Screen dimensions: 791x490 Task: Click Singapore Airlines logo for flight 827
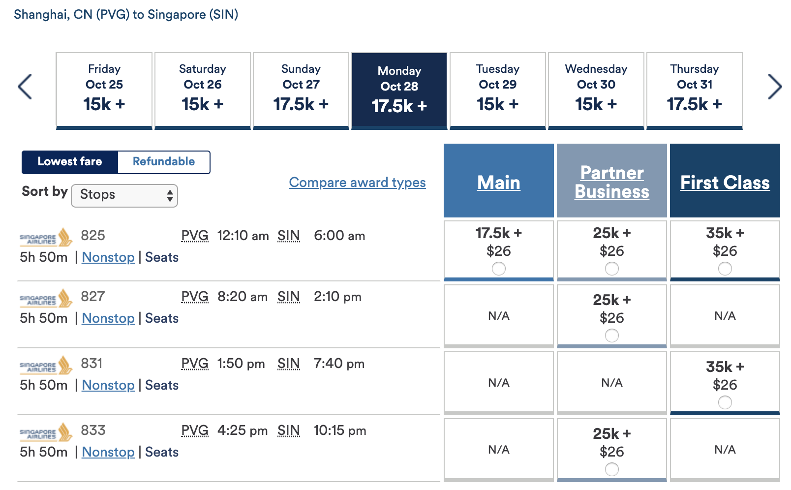(x=46, y=299)
